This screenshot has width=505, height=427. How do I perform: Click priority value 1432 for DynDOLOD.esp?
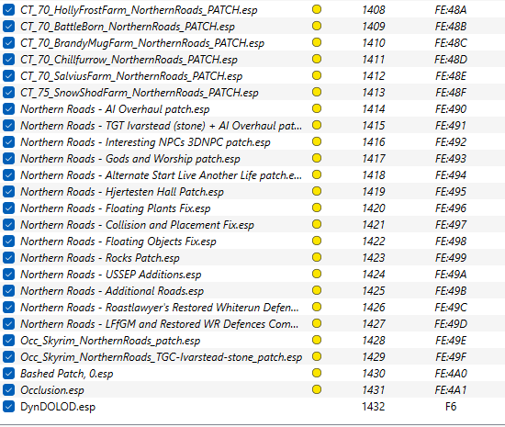374,407
